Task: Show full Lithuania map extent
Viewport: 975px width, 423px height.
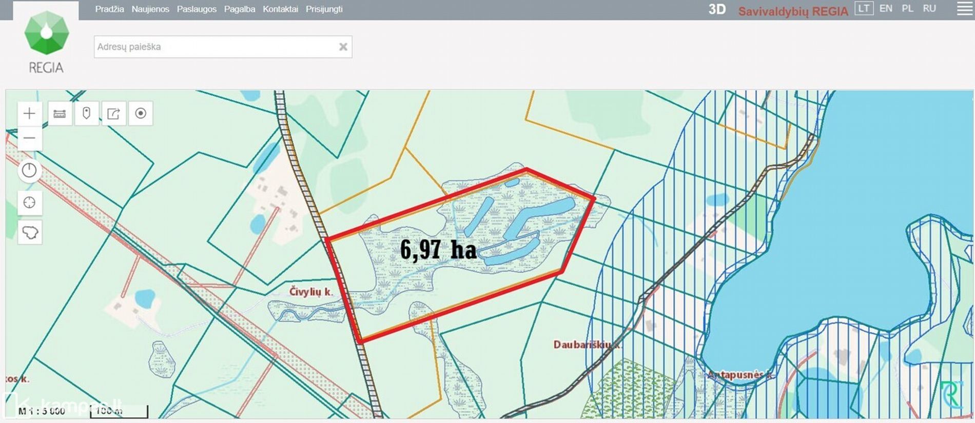Action: click(x=29, y=232)
